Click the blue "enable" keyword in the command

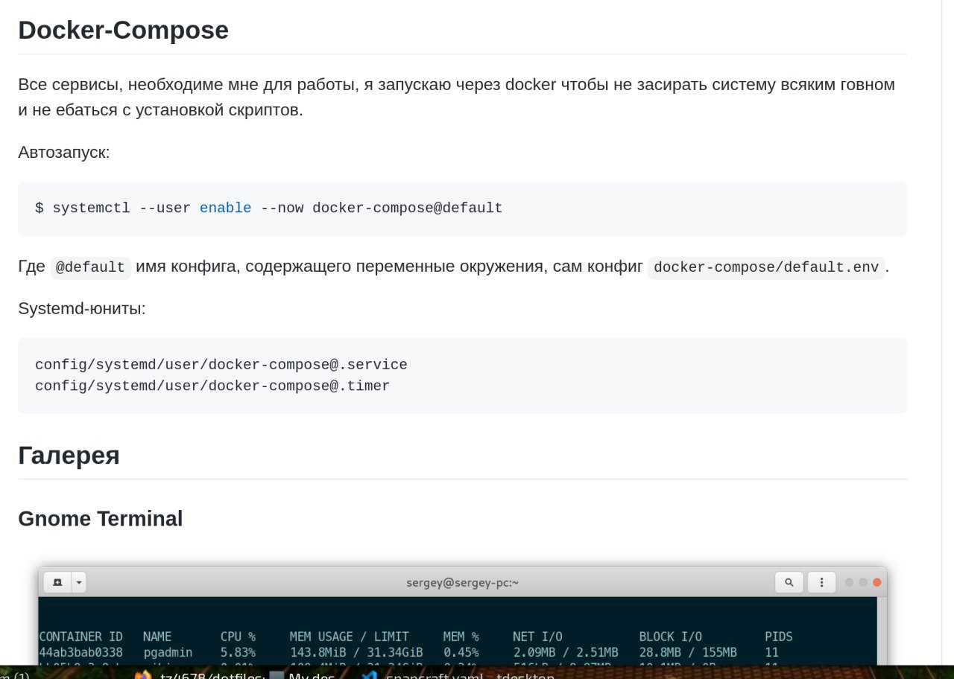point(225,208)
